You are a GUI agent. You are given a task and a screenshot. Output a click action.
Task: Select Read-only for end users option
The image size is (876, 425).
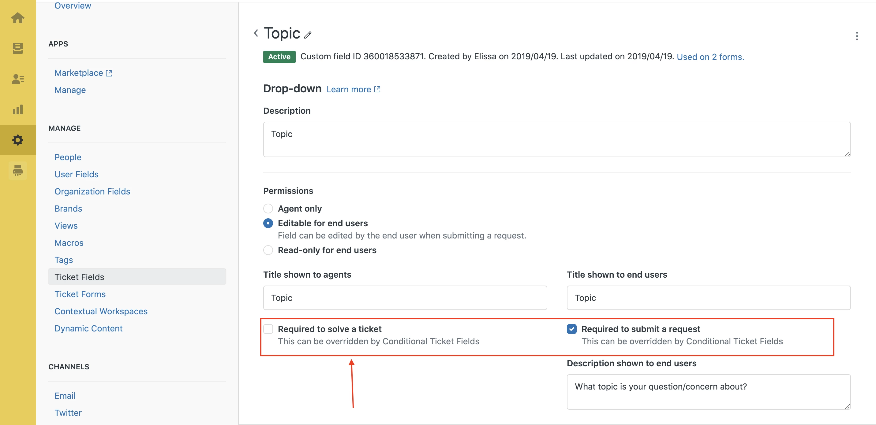[x=268, y=250]
